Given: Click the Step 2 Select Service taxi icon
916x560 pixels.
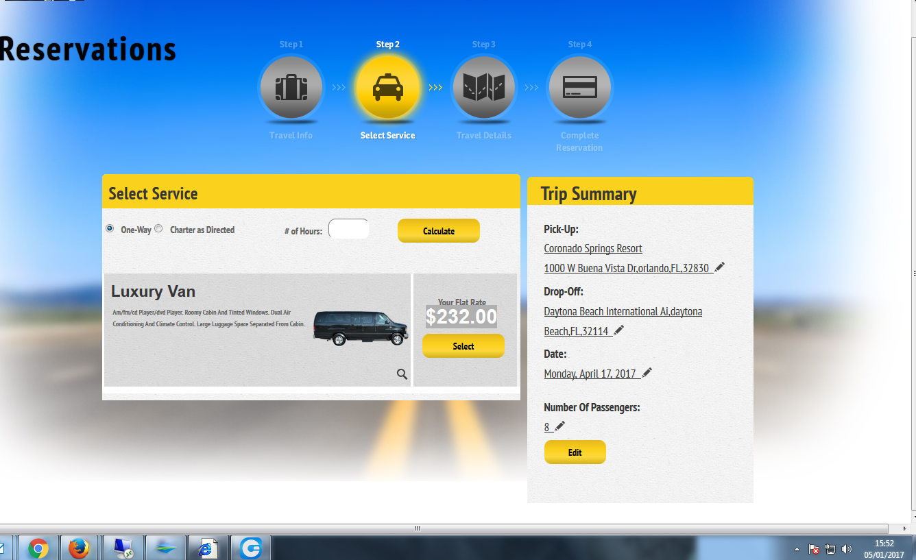Looking at the screenshot, I should 387,88.
